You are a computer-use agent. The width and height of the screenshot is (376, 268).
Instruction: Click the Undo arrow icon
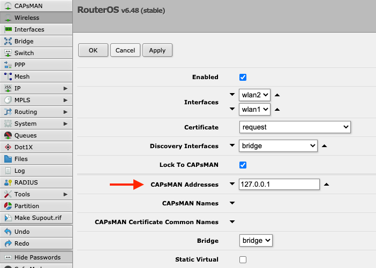coord(8,232)
